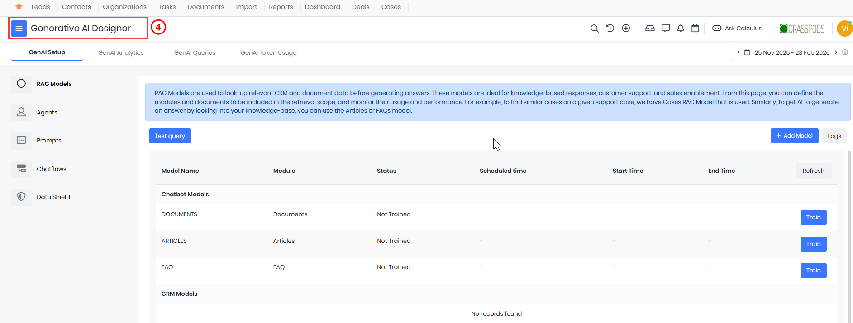Screen dimensions: 853x323
Task: Click the quick create plus icon
Action: click(x=626, y=28)
